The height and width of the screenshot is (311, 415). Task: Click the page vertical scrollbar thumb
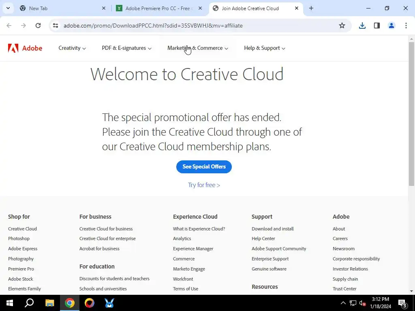click(411, 114)
